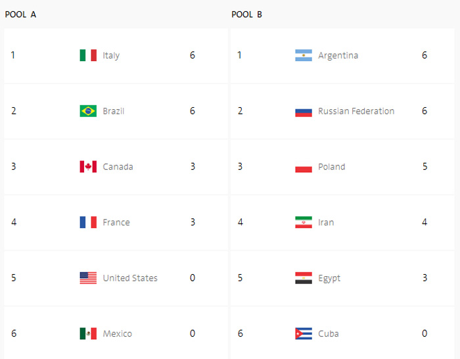Click the United States flag icon
Viewport: 460px width, 359px height.
coord(88,278)
